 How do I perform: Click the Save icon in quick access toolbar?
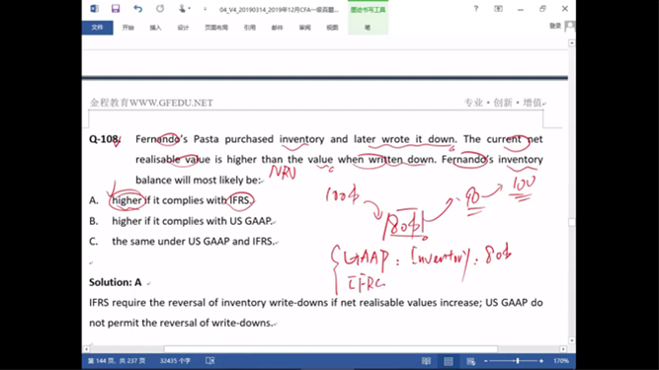coord(116,9)
